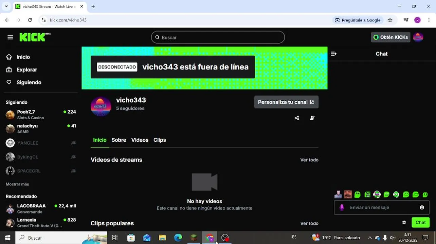Click the purple microphone icon in chat input
This screenshot has height=244, width=436.
pyautogui.click(x=342, y=207)
